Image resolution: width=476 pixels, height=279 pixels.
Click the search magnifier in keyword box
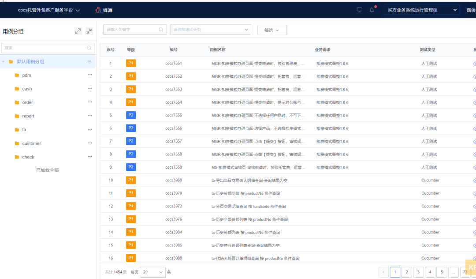(x=161, y=30)
